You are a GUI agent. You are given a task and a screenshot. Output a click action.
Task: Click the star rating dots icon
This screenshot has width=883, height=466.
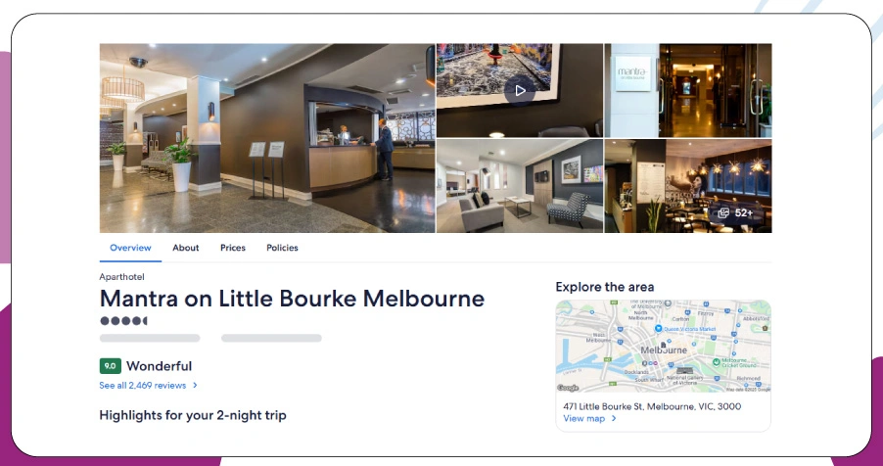123,321
